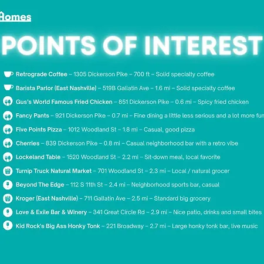
Task: Click the bar icon beside Kid Rock's Honky Tonk
Action: tap(8, 225)
